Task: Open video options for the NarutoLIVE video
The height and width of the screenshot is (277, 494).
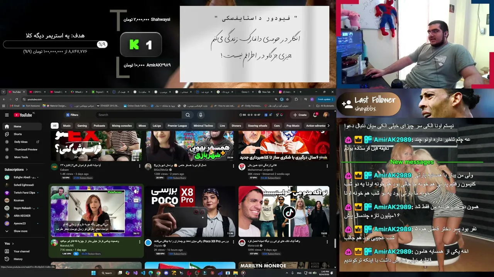Action: (x=140, y=242)
